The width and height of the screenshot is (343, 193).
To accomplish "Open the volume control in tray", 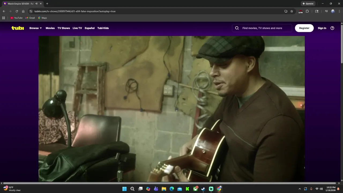I will (321, 189).
